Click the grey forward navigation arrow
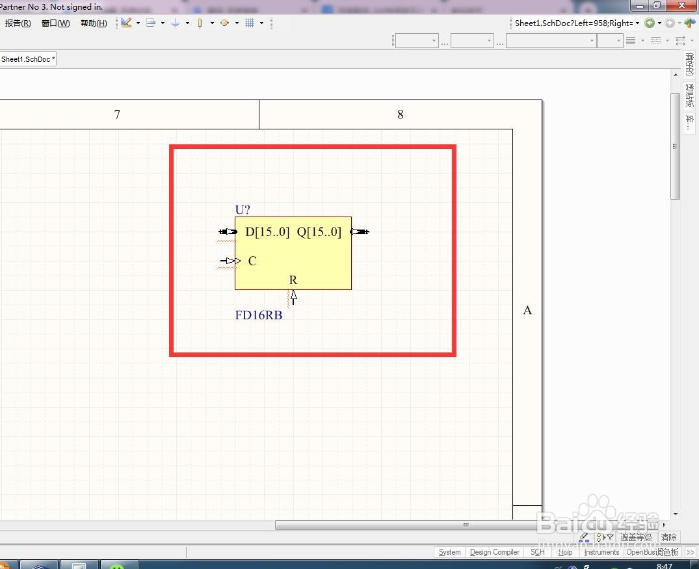This screenshot has height=569, width=699. click(670, 23)
